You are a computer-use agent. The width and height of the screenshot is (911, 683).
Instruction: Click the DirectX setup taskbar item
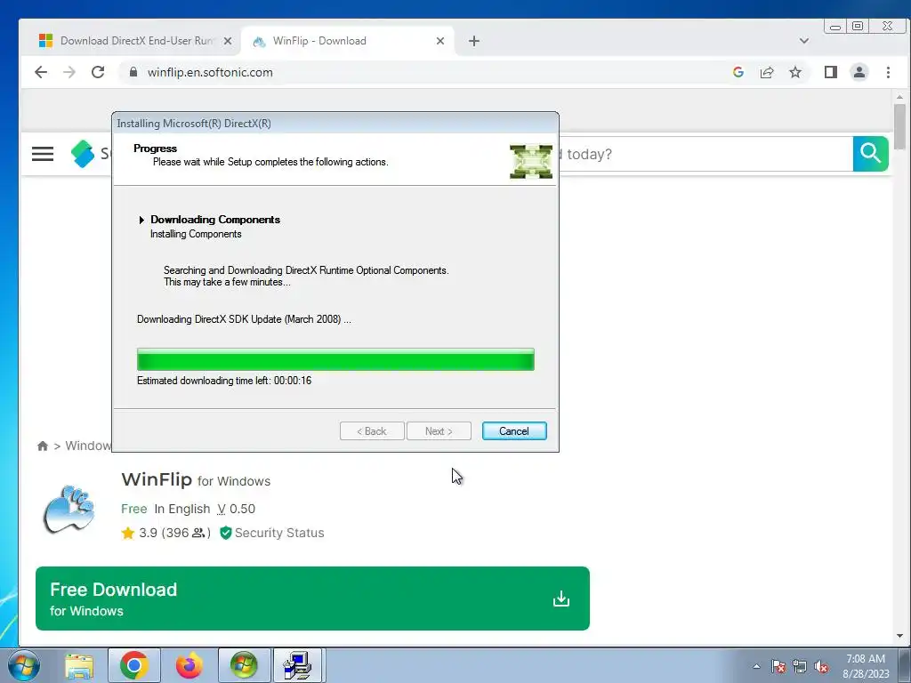[x=299, y=665]
